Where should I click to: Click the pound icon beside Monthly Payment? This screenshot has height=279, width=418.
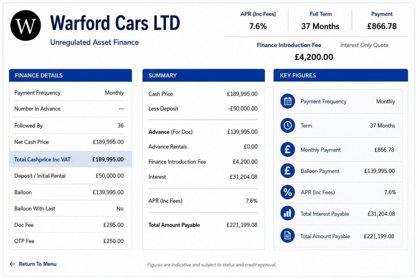[x=287, y=150]
